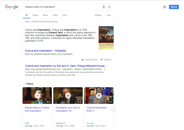Screen dimensions: 184x130
Task: Play the Cultural Imperialism (Part-1) video
Action: tap(99, 96)
